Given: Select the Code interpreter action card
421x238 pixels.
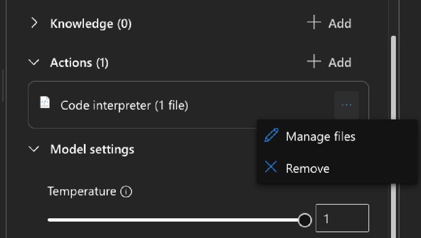Looking at the screenshot, I should pos(164,105).
